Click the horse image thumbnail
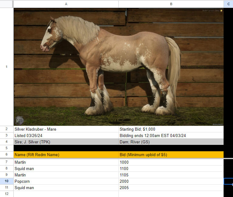233x197 pixels. click(118, 67)
